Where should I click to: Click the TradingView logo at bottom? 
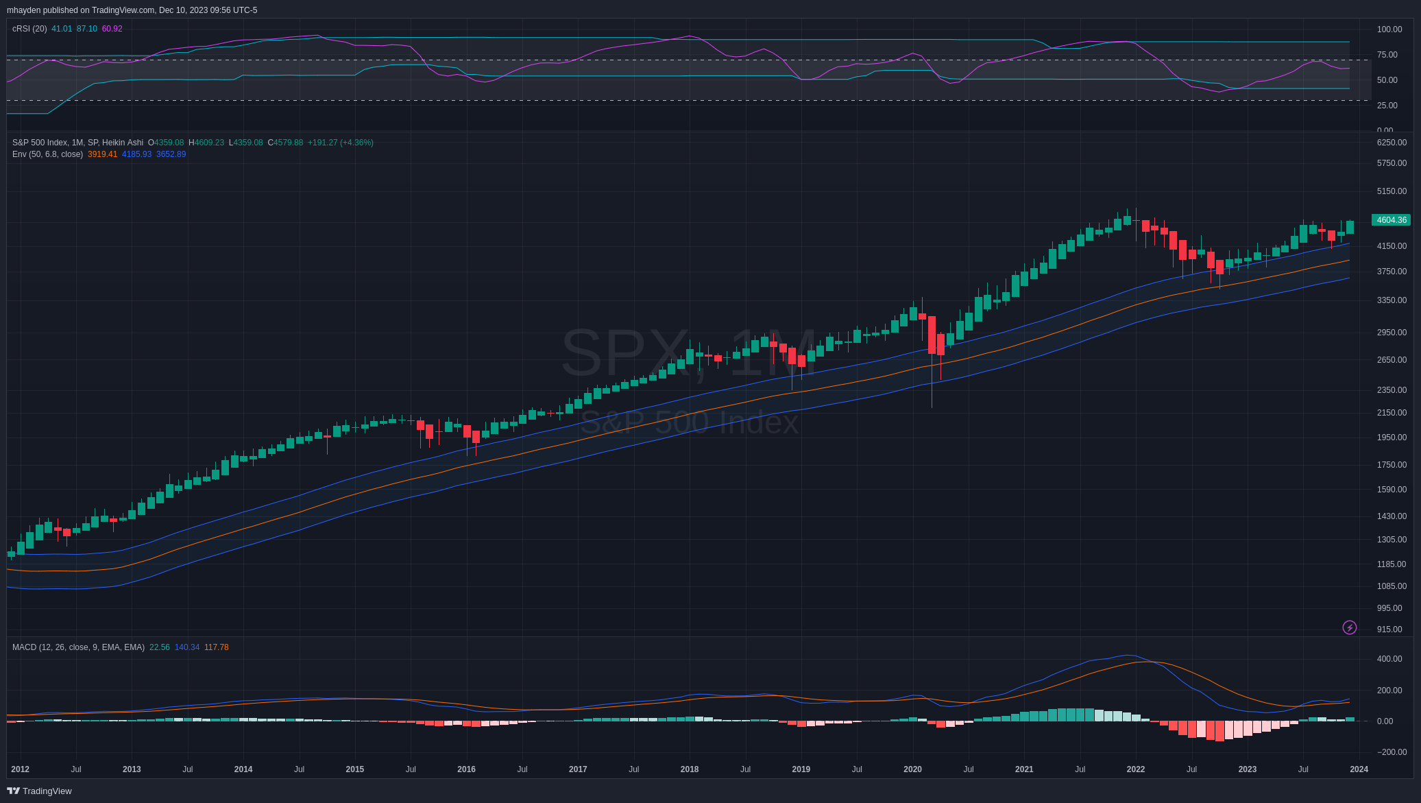[x=39, y=791]
